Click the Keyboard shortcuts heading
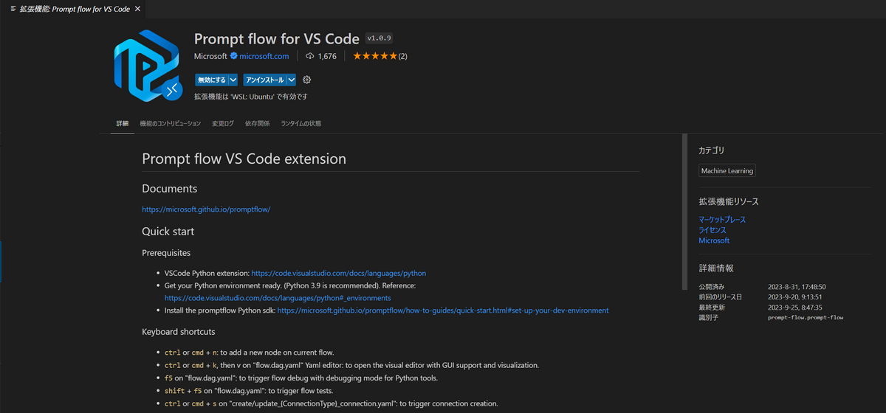 [179, 332]
